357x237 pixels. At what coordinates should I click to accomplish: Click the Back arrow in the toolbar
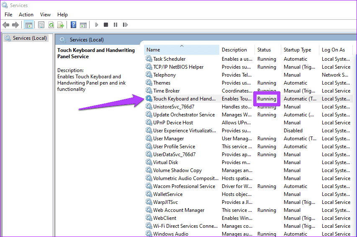(6, 25)
